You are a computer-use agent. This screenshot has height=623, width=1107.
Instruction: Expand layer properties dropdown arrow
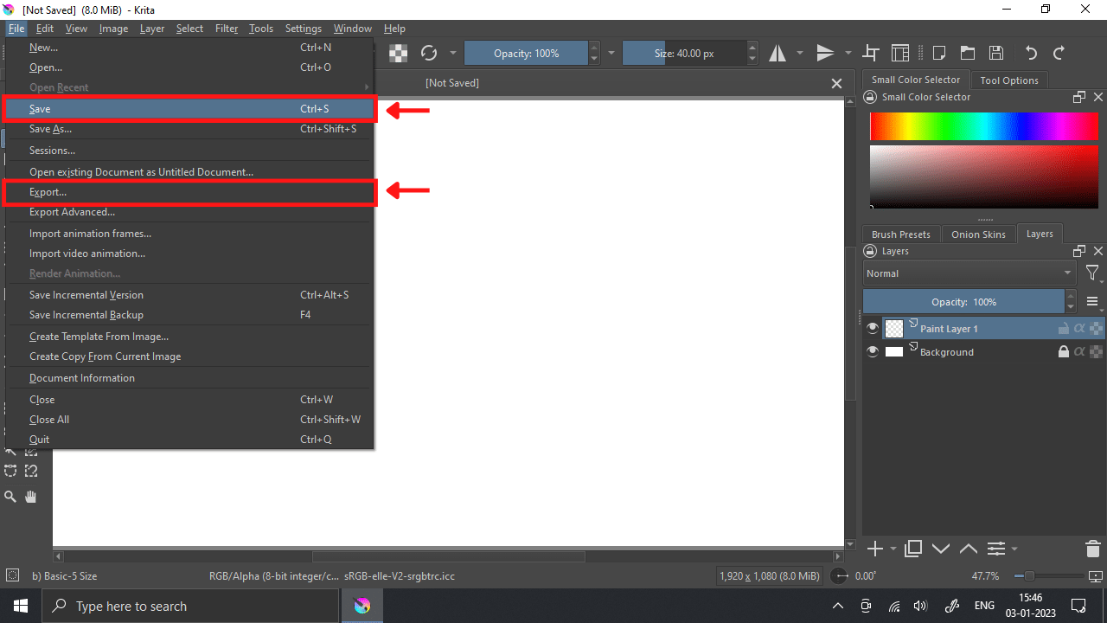[1014, 549]
